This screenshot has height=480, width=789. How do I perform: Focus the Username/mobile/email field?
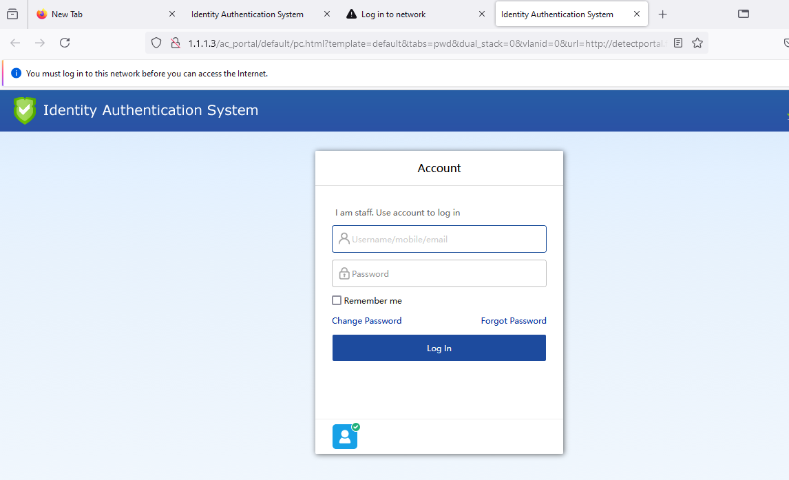click(439, 239)
